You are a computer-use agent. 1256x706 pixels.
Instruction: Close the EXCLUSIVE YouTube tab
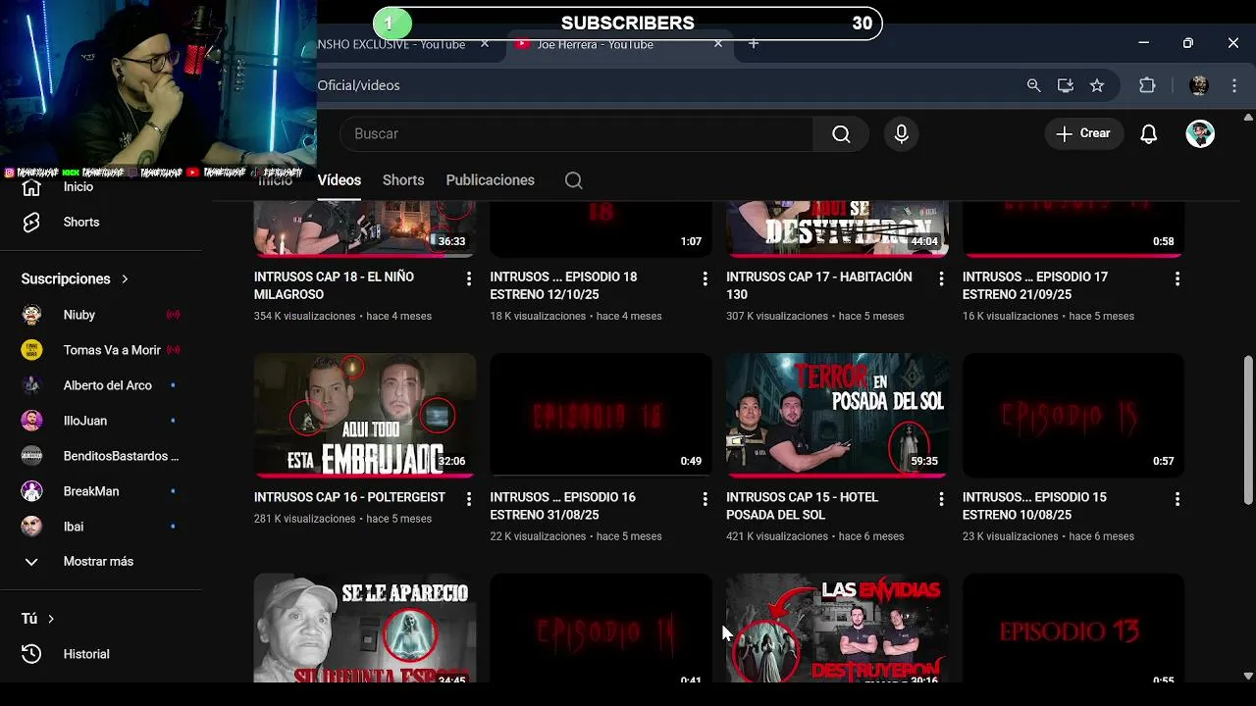[x=484, y=44]
